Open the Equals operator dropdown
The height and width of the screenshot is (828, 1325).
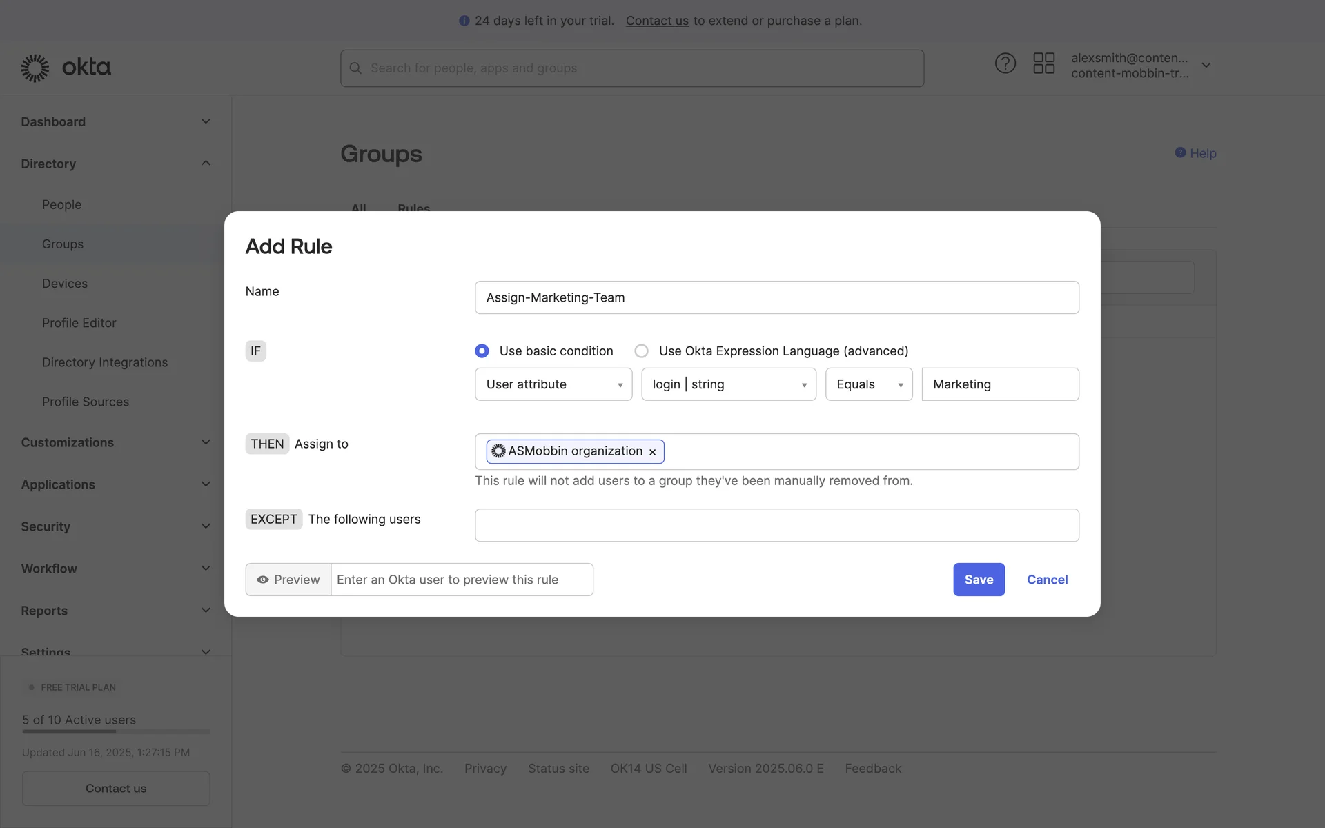tap(868, 384)
